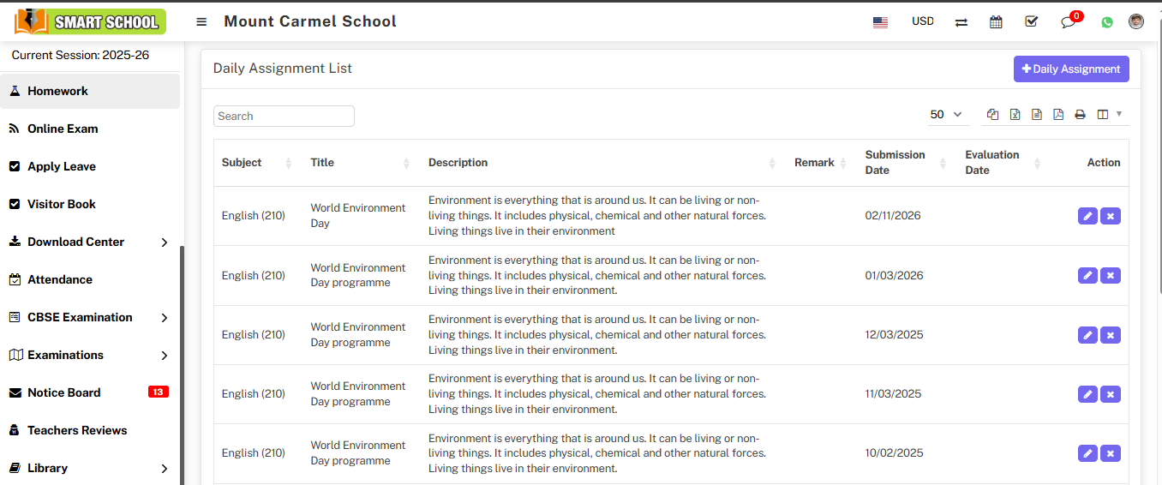Delete the assignment due 12/03/2025
The width and height of the screenshot is (1162, 485).
tap(1110, 335)
